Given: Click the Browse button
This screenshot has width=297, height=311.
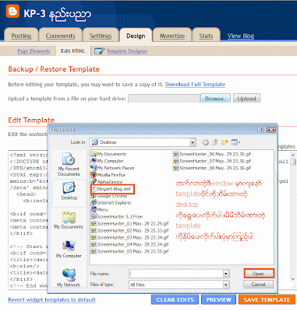Looking at the screenshot, I should [x=215, y=99].
